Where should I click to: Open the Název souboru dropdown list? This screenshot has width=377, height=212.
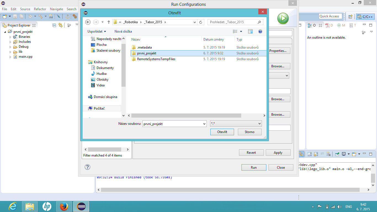tap(204, 124)
